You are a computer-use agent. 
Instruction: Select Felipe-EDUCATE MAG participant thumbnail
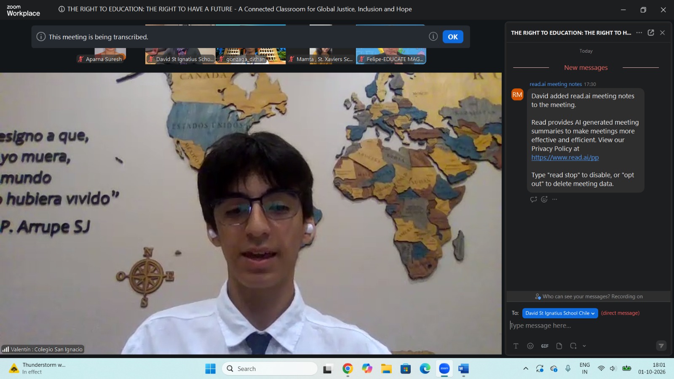point(391,55)
